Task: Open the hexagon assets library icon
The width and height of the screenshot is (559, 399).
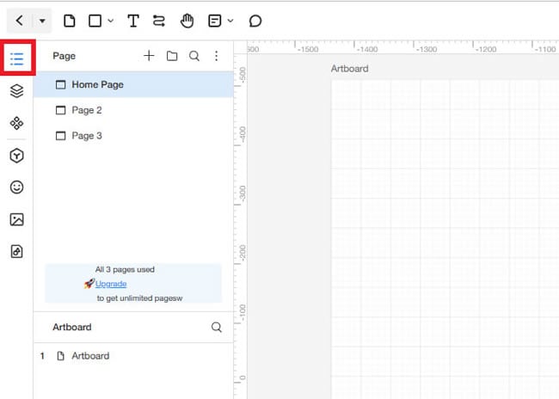Action: 16,156
